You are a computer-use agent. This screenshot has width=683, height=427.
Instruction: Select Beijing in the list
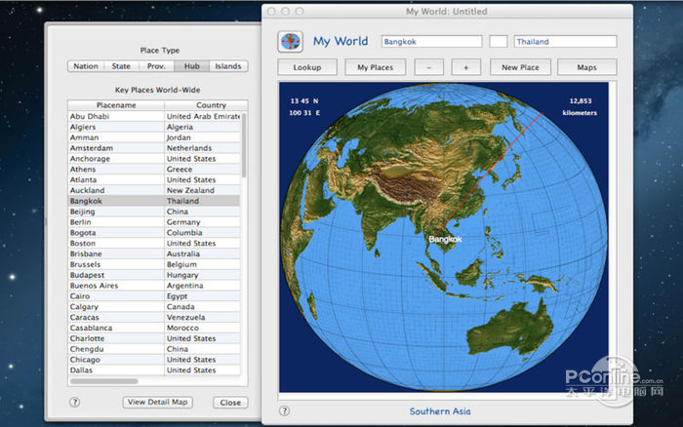(x=154, y=212)
